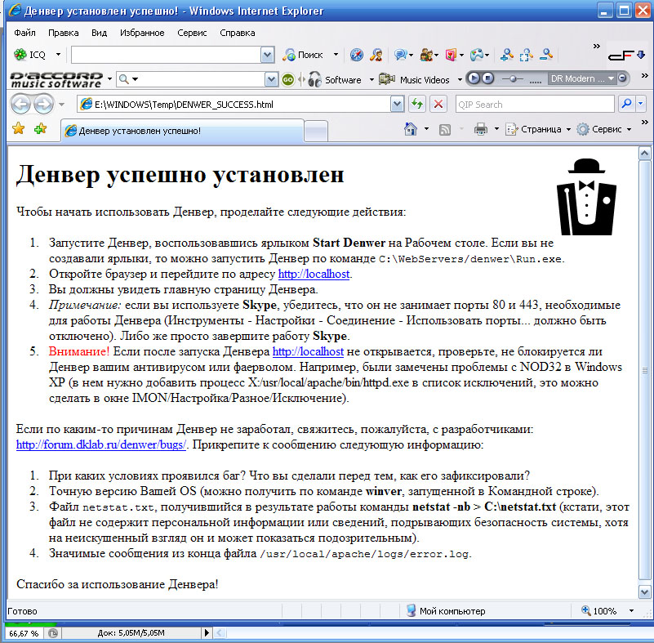The width and height of the screenshot is (654, 643).
Task: Click the two people icon in ICQ toolbar
Action: click(426, 55)
